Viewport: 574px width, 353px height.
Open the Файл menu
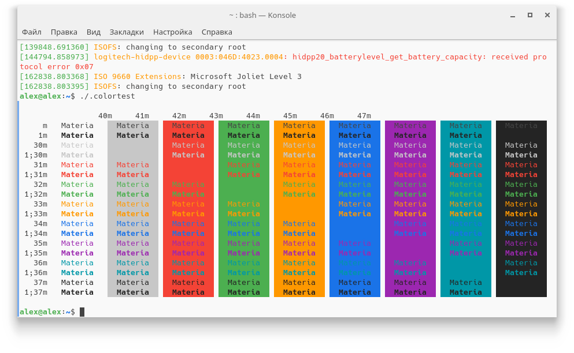pos(31,32)
